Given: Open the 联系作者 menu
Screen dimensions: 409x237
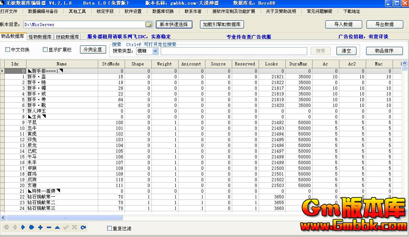Looking at the screenshot, I should pyautogui.click(x=193, y=11).
